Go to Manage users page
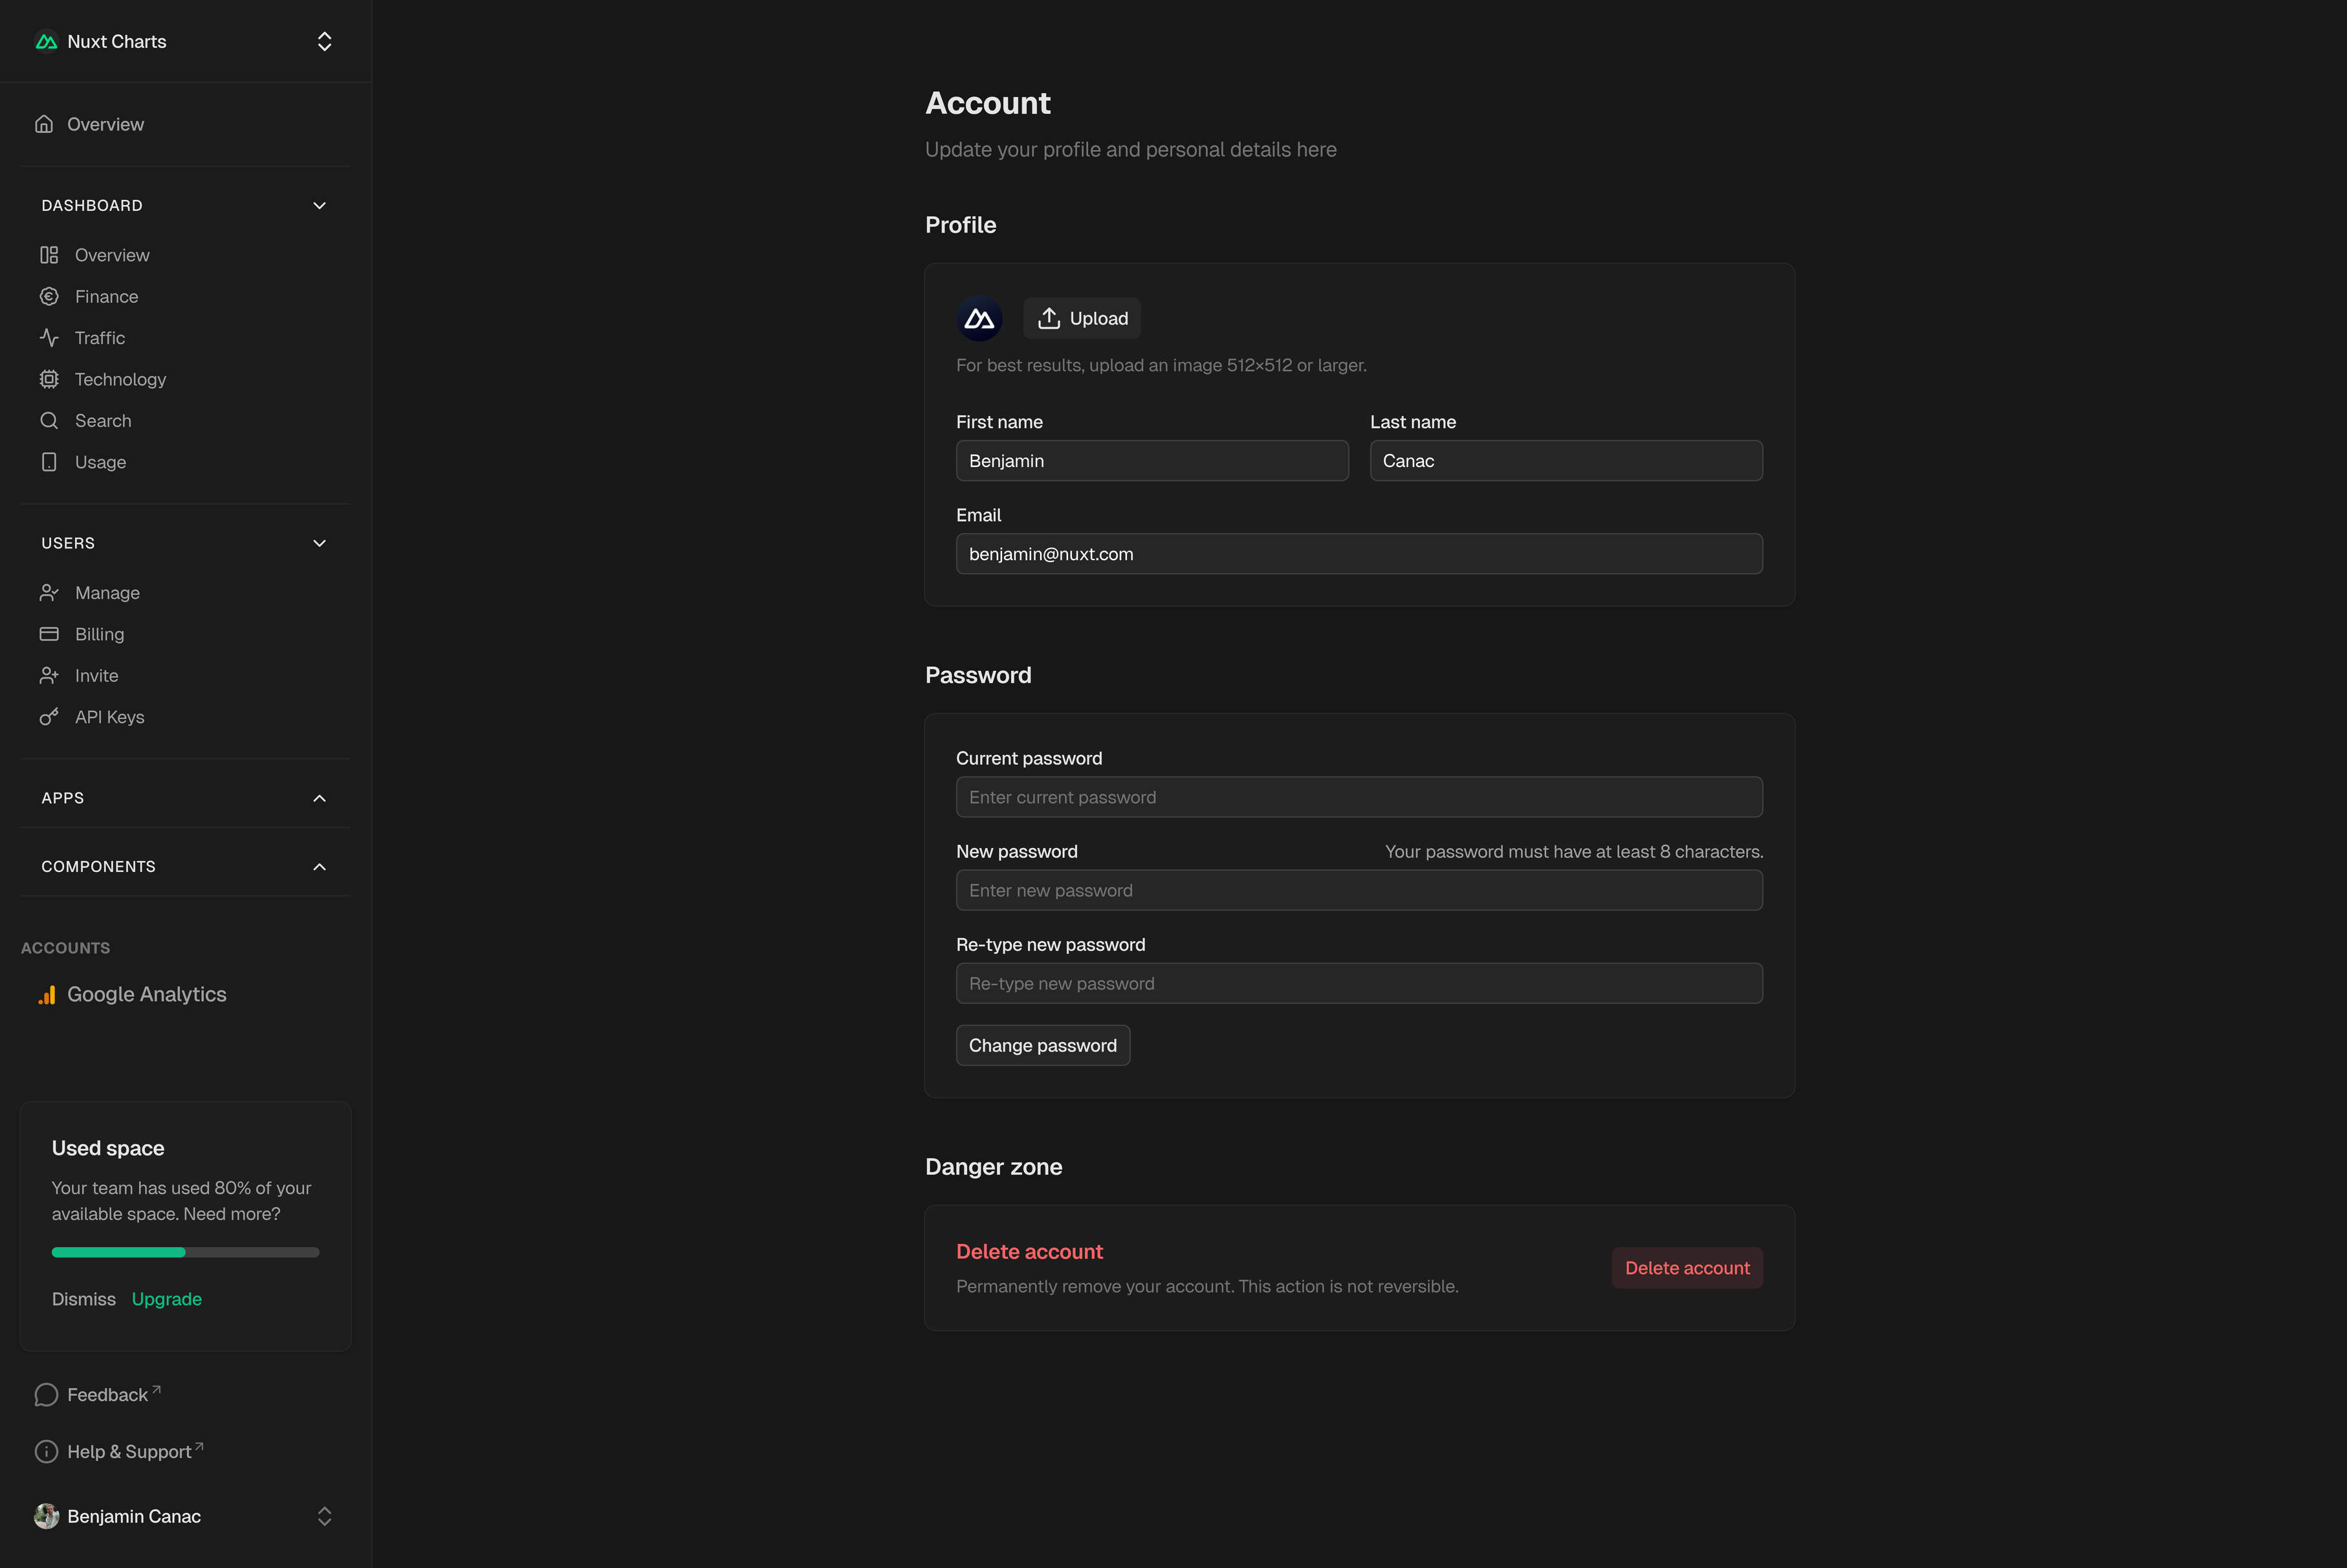The width and height of the screenshot is (2347, 1568). tap(107, 593)
